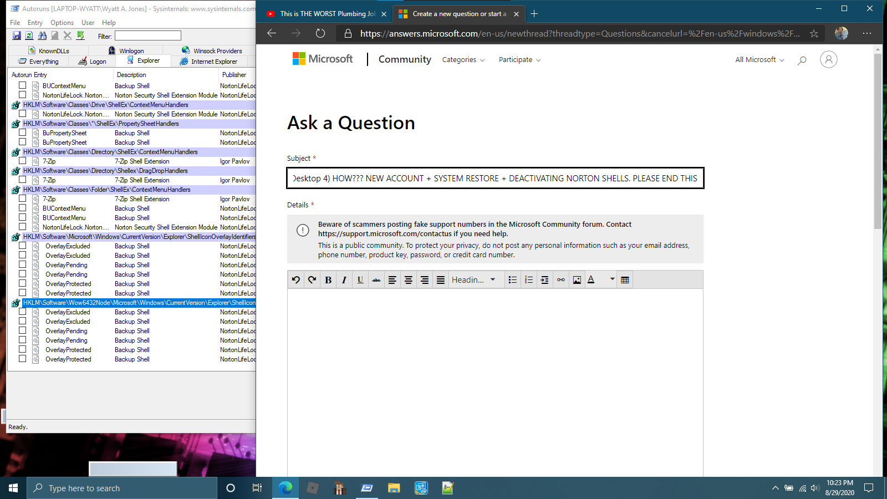Viewport: 887px width, 499px height.
Task: Tick the first OverlayExcluded checkbox under the Wow6432Node key
Action: 23,312
